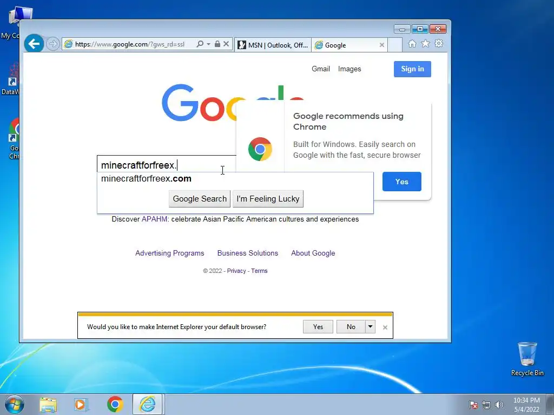Screen dimensions: 554x415
Task: Open the Windows Start menu orb
Action: point(14,404)
